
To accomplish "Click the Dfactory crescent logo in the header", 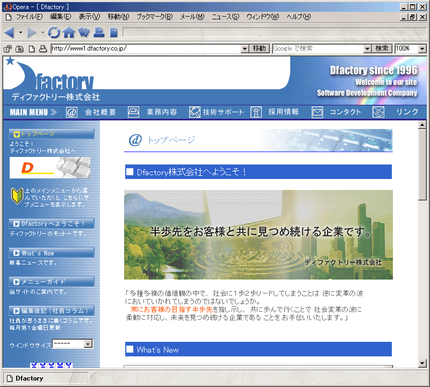I will 49,74.
